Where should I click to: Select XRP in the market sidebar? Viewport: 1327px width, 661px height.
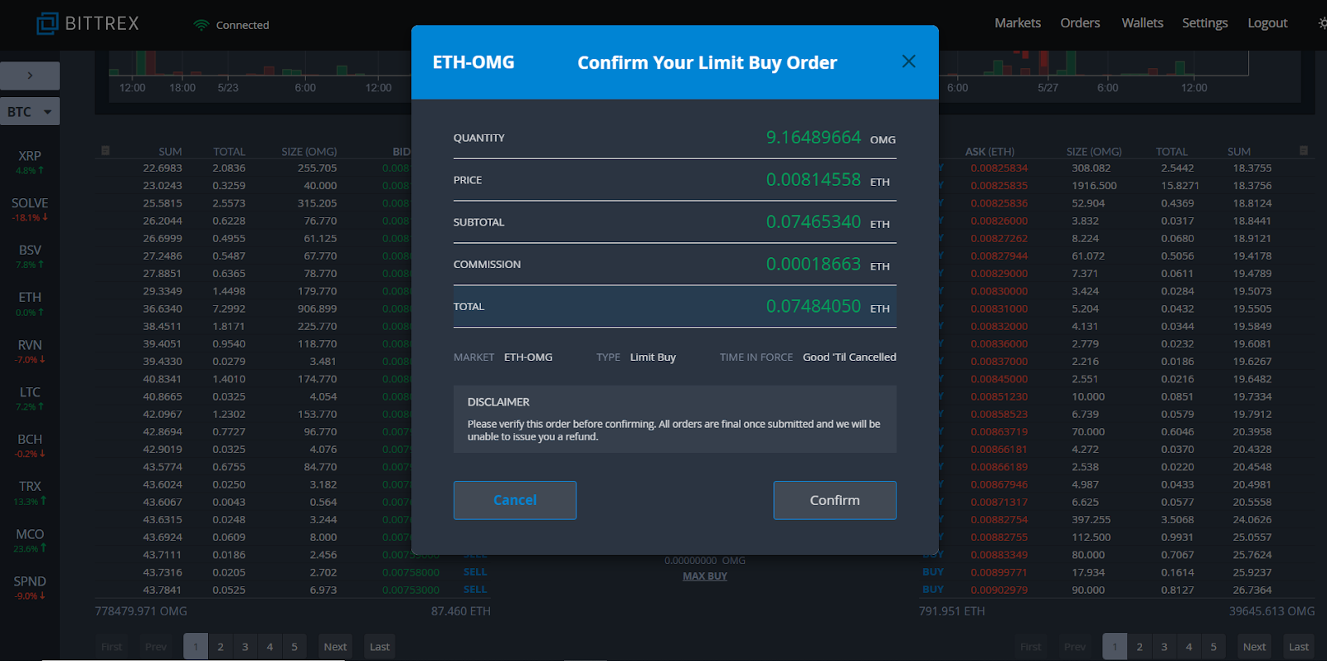[x=30, y=162]
